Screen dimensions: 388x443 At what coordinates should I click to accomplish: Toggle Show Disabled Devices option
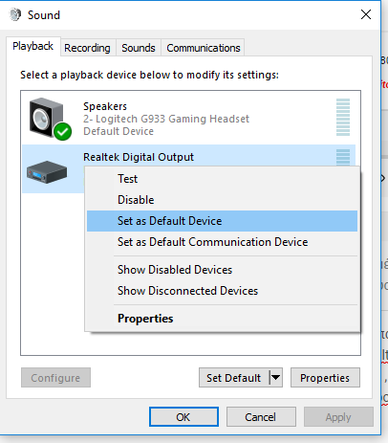pos(222,270)
